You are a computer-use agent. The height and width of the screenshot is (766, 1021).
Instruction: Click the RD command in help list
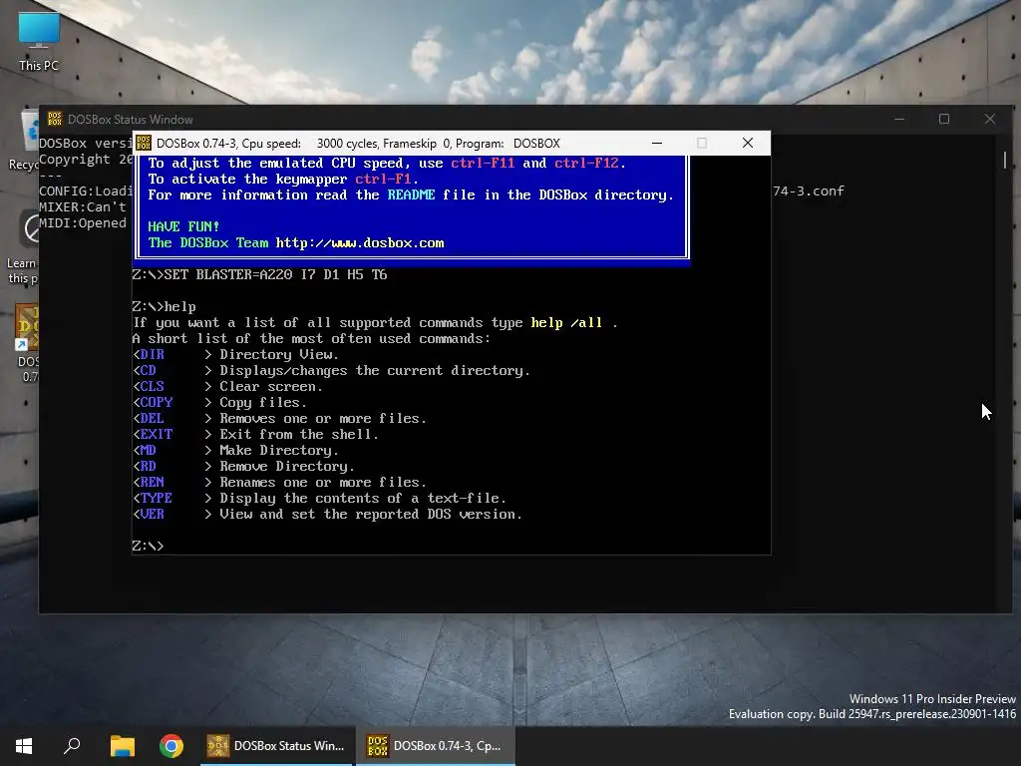coord(148,467)
